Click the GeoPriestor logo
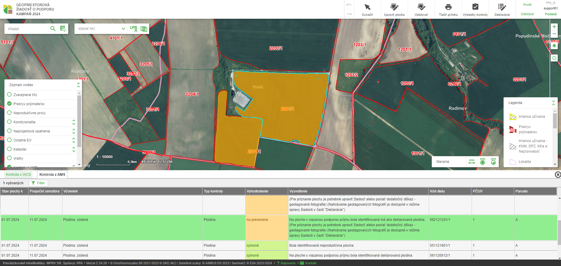 click(x=8, y=9)
